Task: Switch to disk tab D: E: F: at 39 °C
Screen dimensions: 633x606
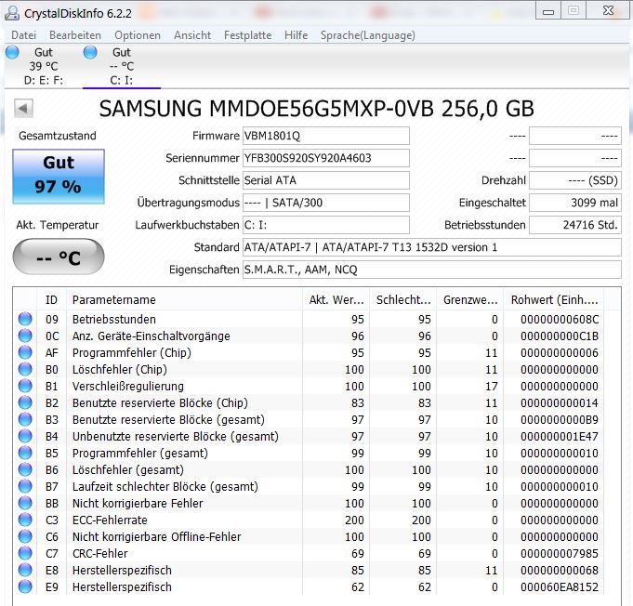Action: click(x=43, y=66)
